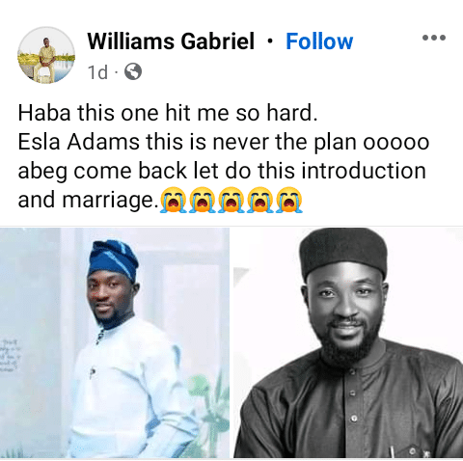Click the blue striped cap in left photo

(113, 259)
